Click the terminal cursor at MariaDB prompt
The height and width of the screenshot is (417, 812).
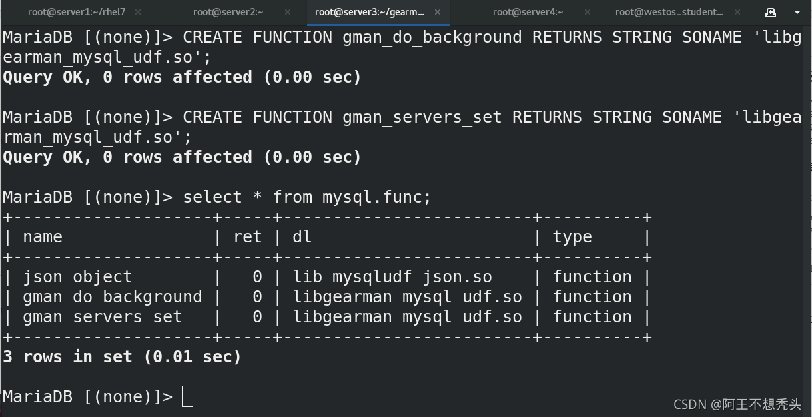(x=187, y=396)
